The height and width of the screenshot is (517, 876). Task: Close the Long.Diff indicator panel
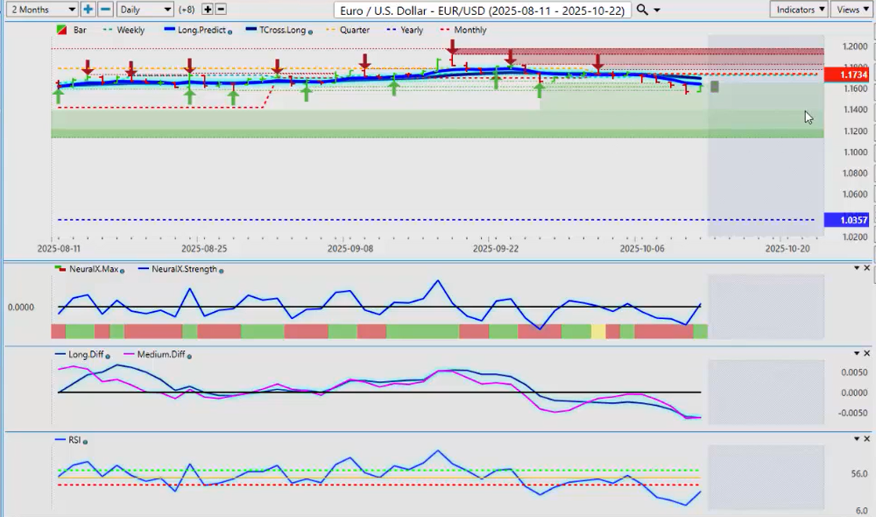click(x=867, y=353)
